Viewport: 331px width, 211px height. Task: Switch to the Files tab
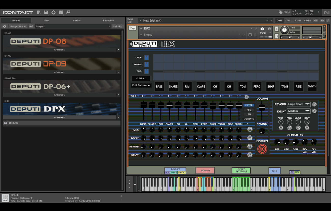tap(47, 21)
